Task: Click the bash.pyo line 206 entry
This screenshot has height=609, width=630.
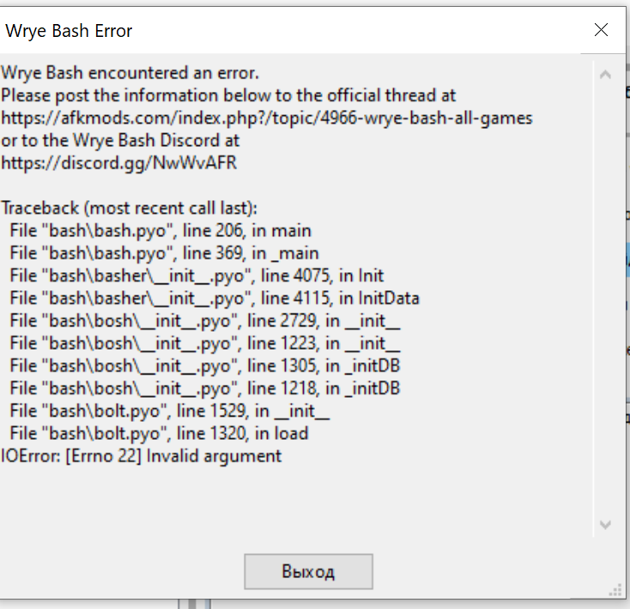Action: pyautogui.click(x=161, y=231)
